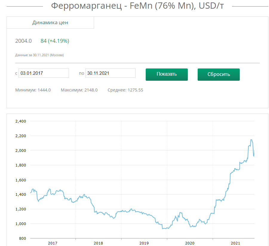Click the Минимум: 1444.0 statistic

pos(33,90)
